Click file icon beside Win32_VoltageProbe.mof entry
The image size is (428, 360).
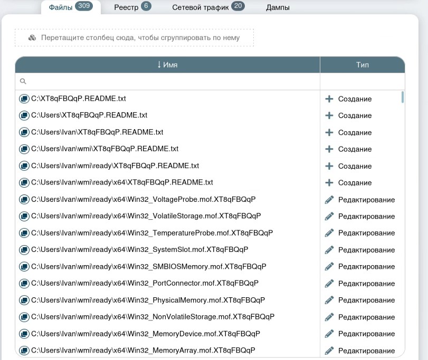[24, 199]
